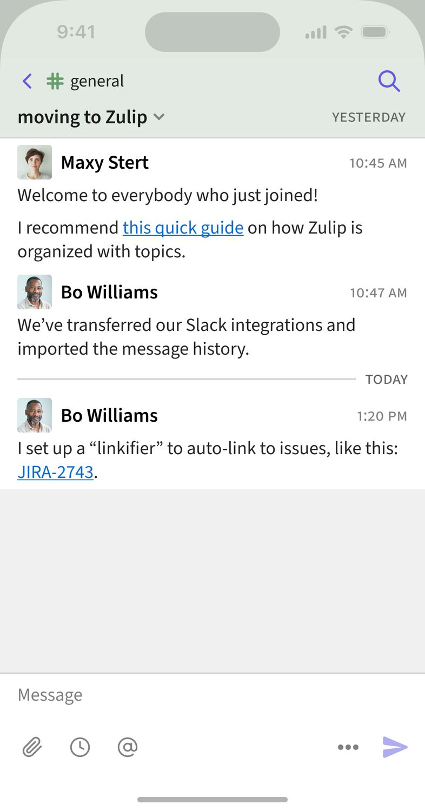Screen dimensions: 425x811
Task: View Maxy Stert's avatar
Action: (35, 162)
